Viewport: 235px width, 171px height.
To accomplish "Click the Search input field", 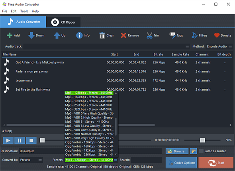I will coord(147,160).
